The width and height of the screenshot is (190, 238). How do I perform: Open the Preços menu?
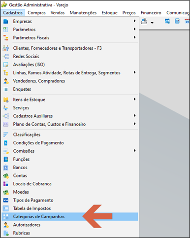tap(129, 13)
